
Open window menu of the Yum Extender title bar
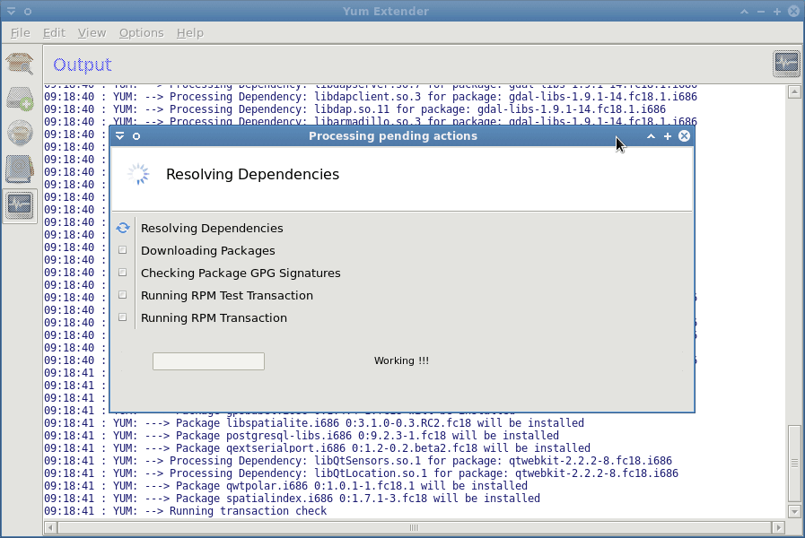(x=11, y=11)
